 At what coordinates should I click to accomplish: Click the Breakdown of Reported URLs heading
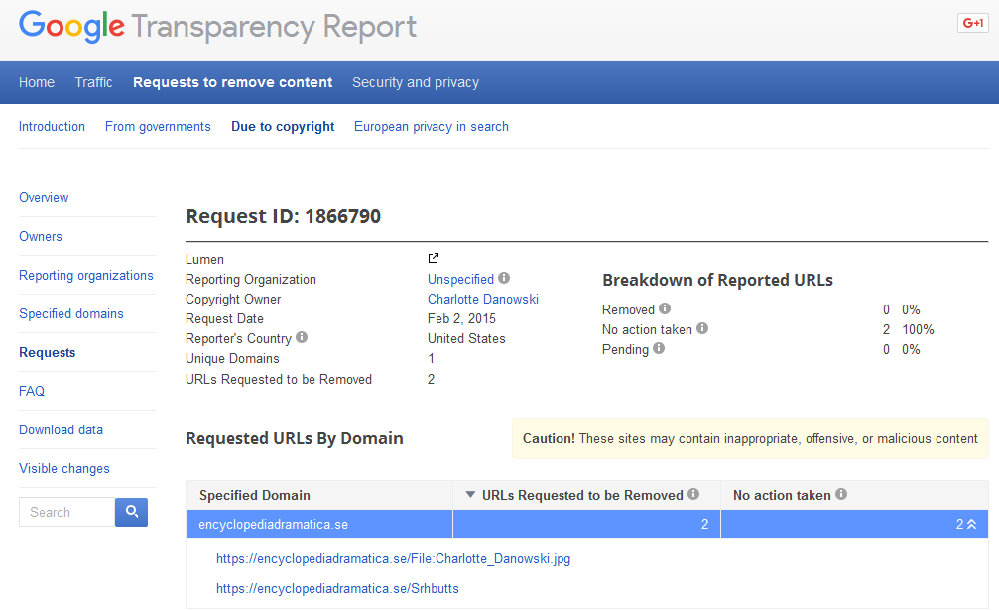click(717, 280)
